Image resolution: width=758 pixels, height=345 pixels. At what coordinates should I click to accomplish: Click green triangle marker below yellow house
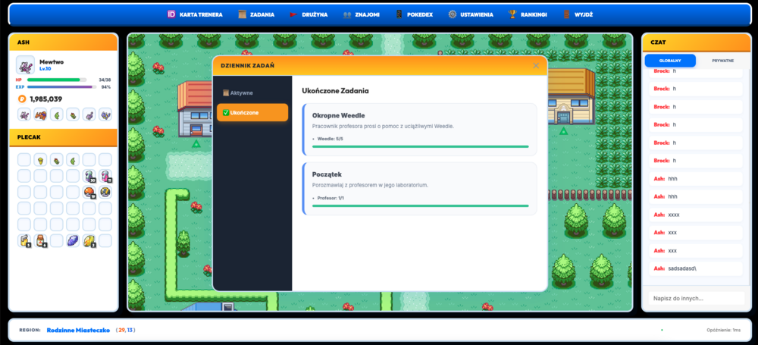(x=563, y=131)
